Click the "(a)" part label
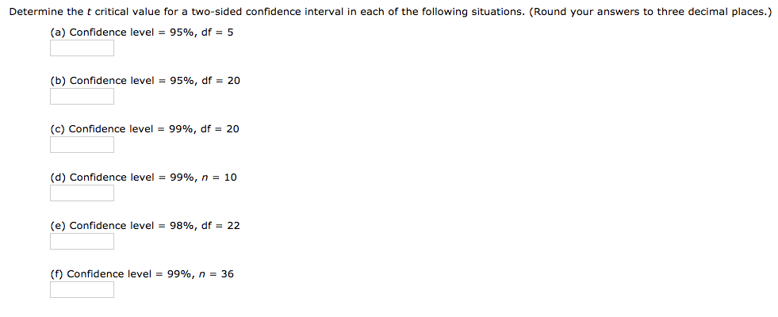Screen dimensions: 778x317 pyautogui.click(x=58, y=32)
